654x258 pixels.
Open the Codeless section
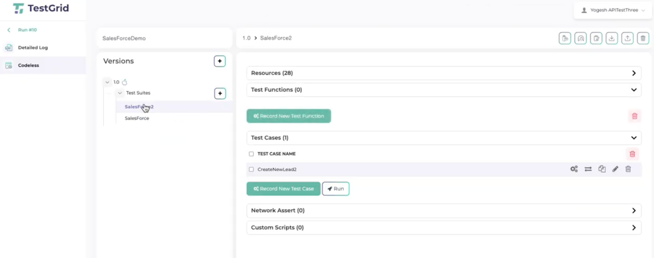tap(29, 65)
